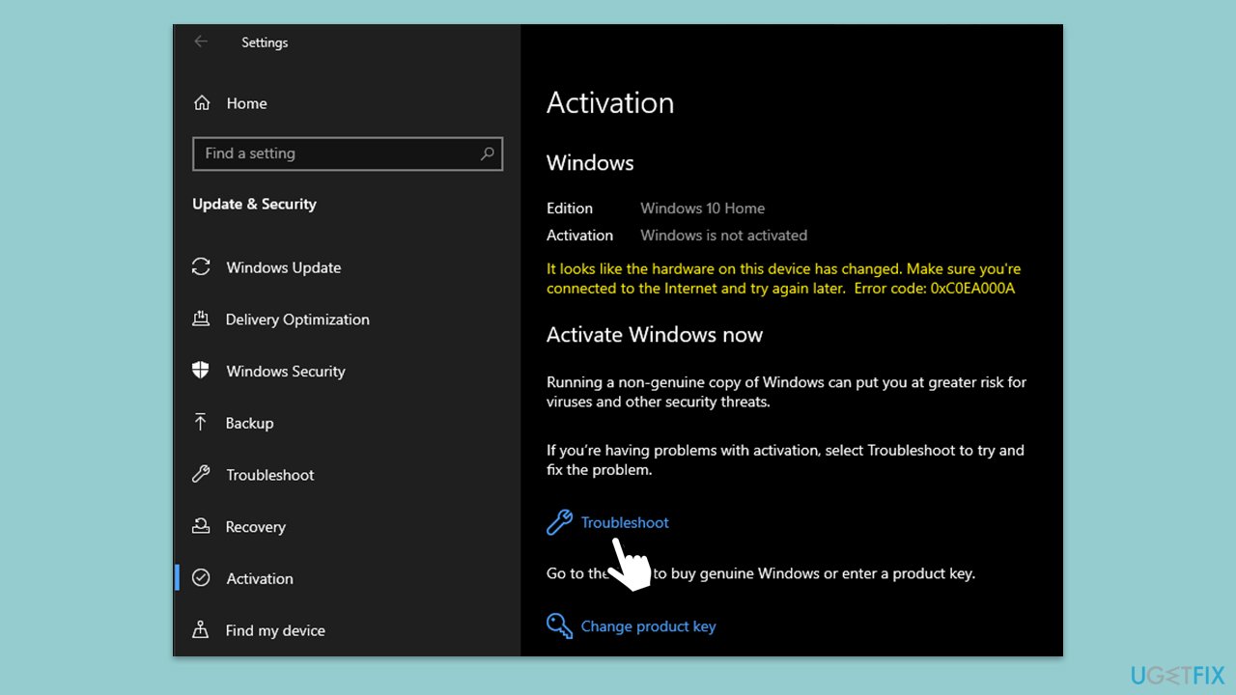The image size is (1236, 695).
Task: Click the Delivery Optimization icon
Action: point(201,319)
